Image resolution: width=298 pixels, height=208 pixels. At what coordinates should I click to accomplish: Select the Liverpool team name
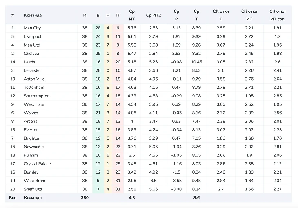pyautogui.click(x=32, y=36)
